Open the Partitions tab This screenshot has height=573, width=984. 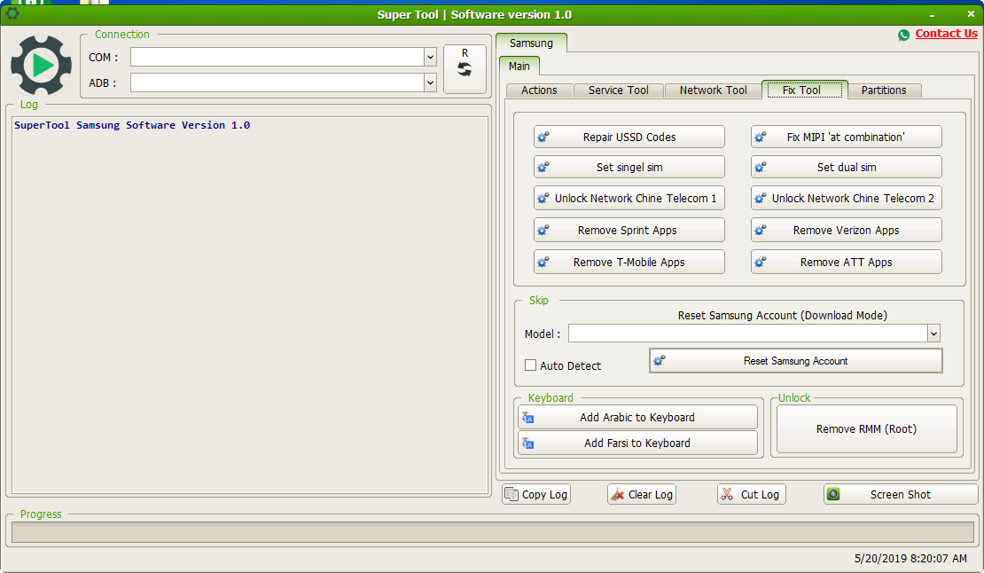coord(884,90)
